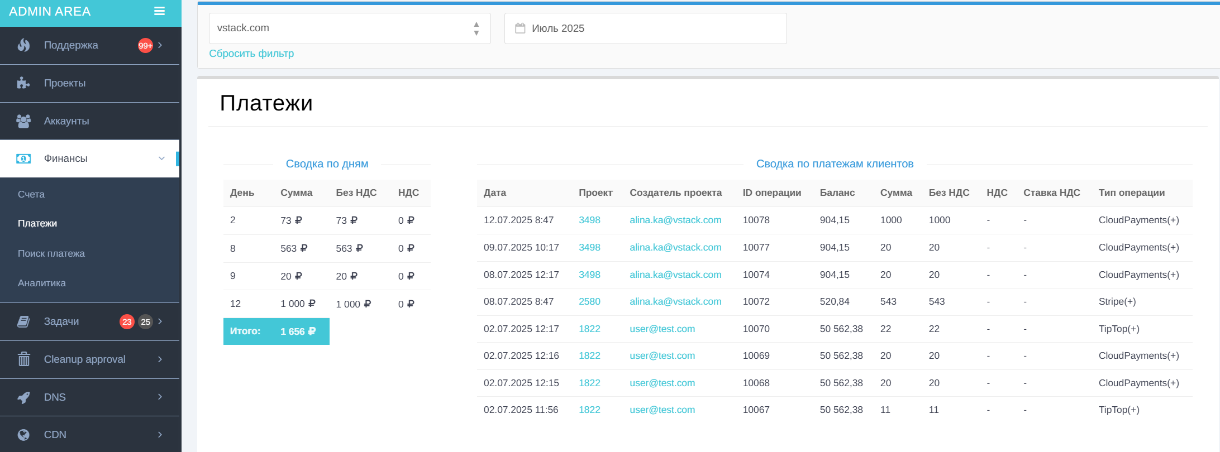Click the trash icon for Cleanup approval
The image size is (1220, 452).
click(x=23, y=359)
